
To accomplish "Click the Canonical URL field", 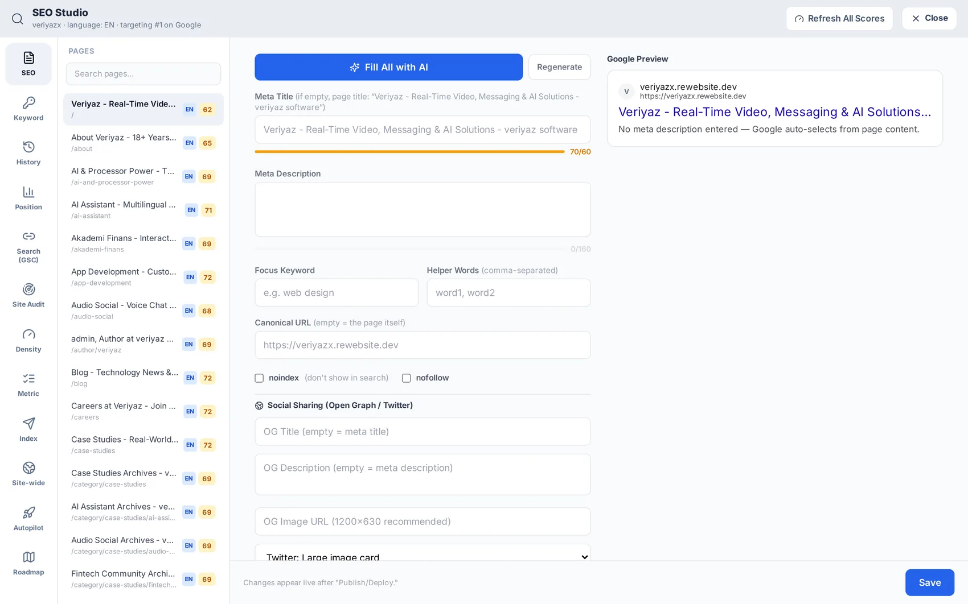I will (x=423, y=345).
